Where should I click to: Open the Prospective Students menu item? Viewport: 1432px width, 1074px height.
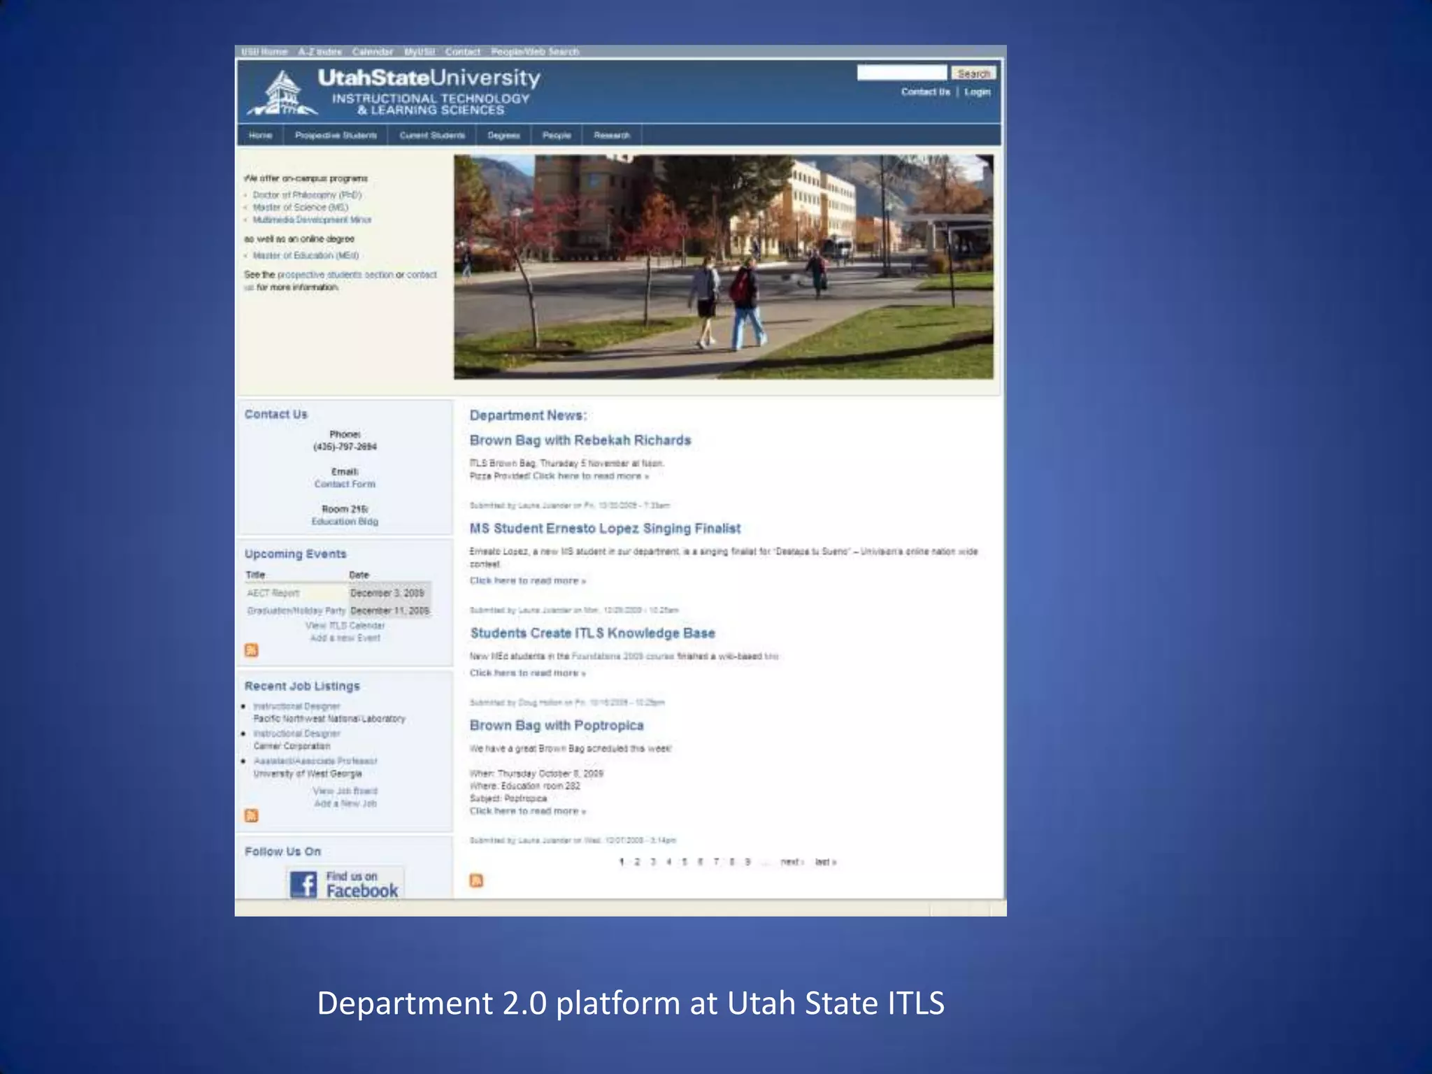coord(336,136)
